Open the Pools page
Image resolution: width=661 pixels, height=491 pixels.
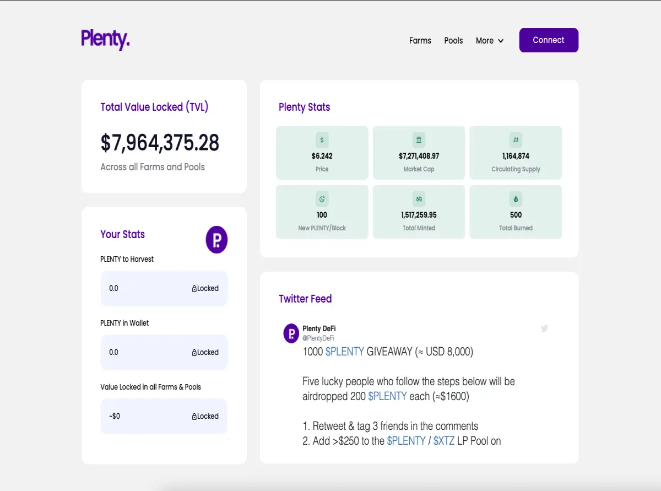[453, 41]
